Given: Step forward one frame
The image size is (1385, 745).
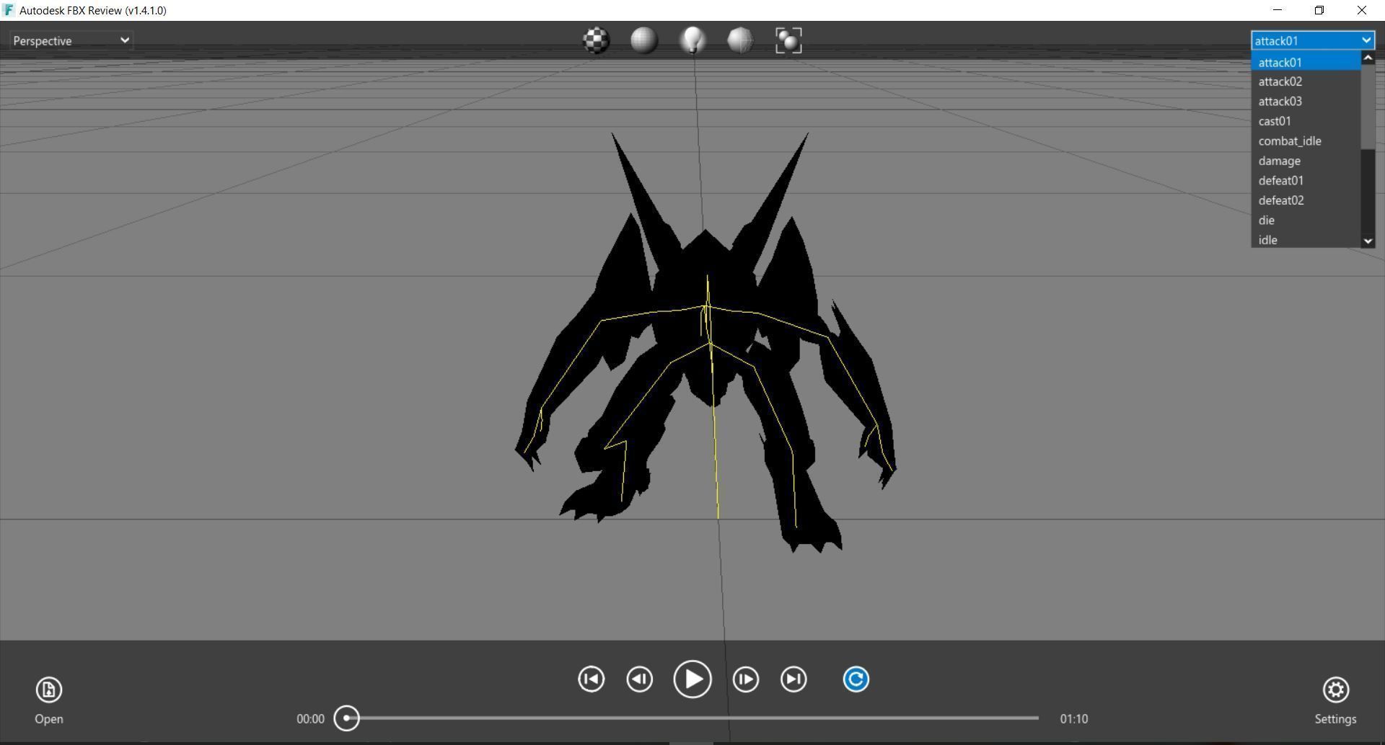Looking at the screenshot, I should point(745,679).
